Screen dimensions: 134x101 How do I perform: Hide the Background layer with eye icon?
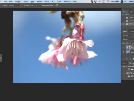tap(124, 52)
